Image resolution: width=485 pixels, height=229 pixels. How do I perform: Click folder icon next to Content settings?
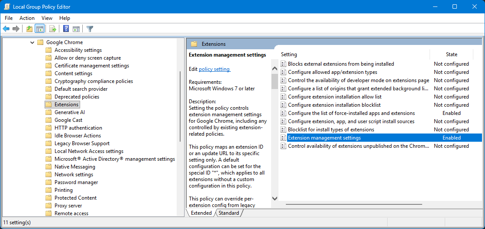pyautogui.click(x=48, y=73)
